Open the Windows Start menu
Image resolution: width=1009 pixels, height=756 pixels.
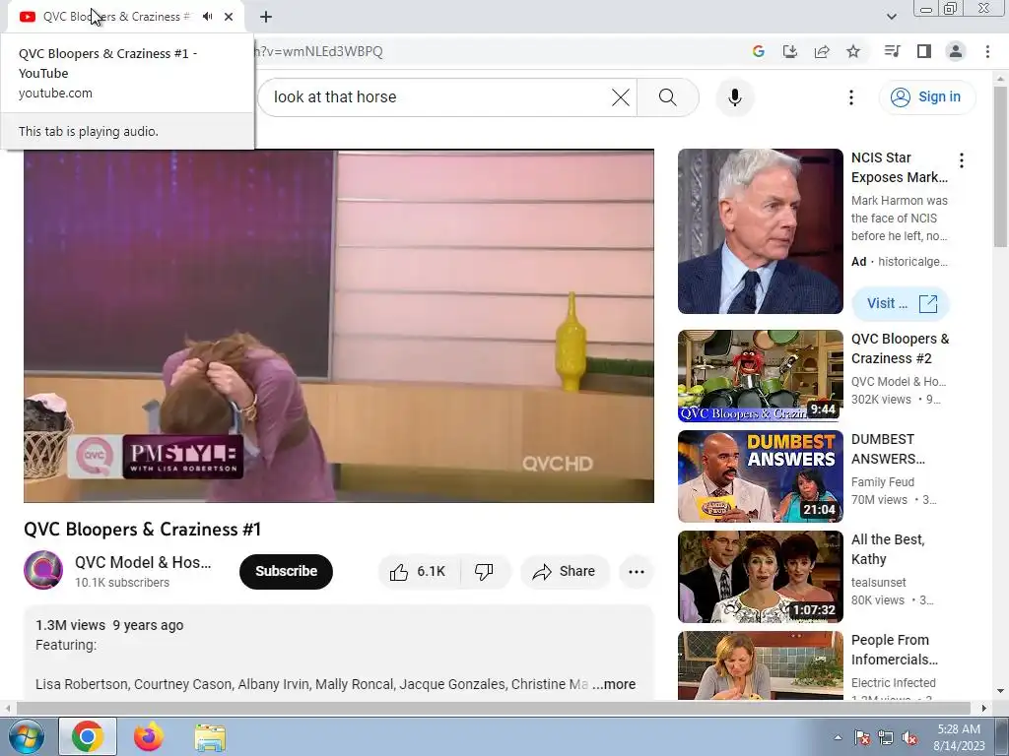[25, 736]
